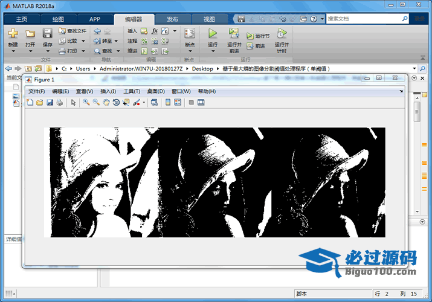Click the open file icon in Figure toolbar
The height and width of the screenshot is (302, 432).
pyautogui.click(x=40, y=103)
